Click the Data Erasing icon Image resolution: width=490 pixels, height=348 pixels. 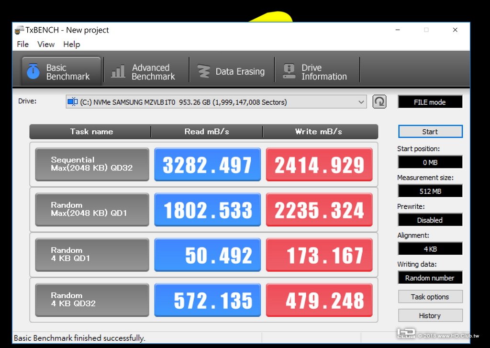coord(203,71)
